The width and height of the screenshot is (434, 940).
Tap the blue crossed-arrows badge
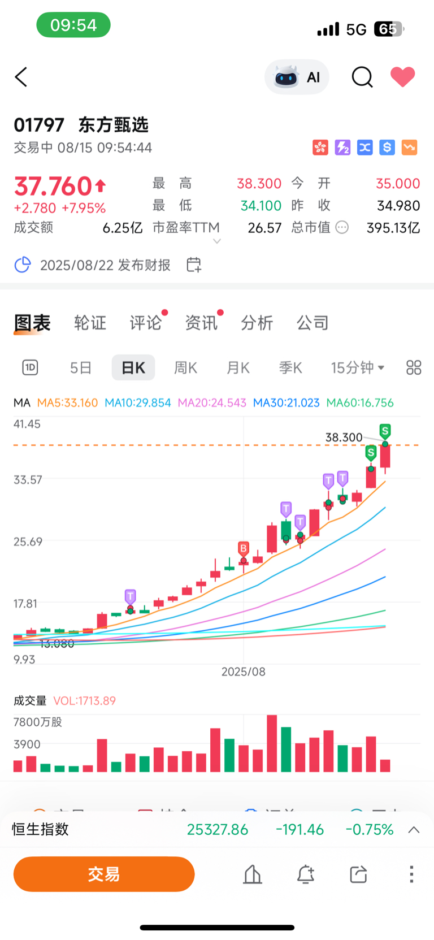(365, 148)
